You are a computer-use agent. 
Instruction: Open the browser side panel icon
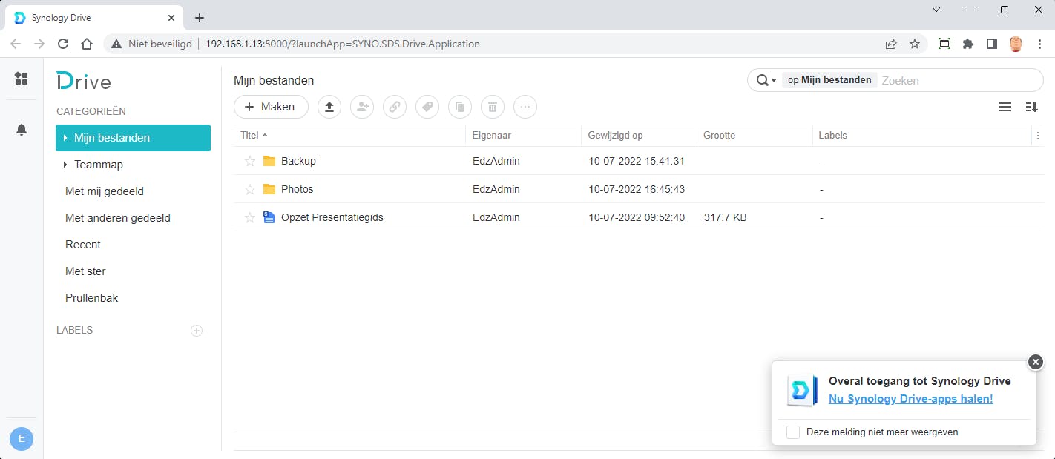pyautogui.click(x=992, y=44)
